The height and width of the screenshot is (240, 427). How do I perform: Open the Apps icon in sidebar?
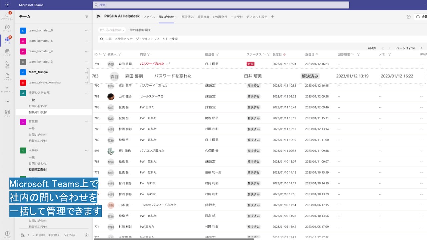point(7,112)
